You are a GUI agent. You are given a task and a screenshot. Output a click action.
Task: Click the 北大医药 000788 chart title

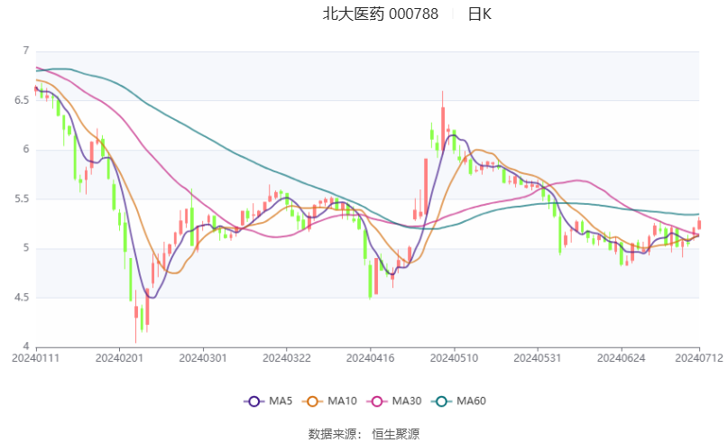click(x=381, y=14)
